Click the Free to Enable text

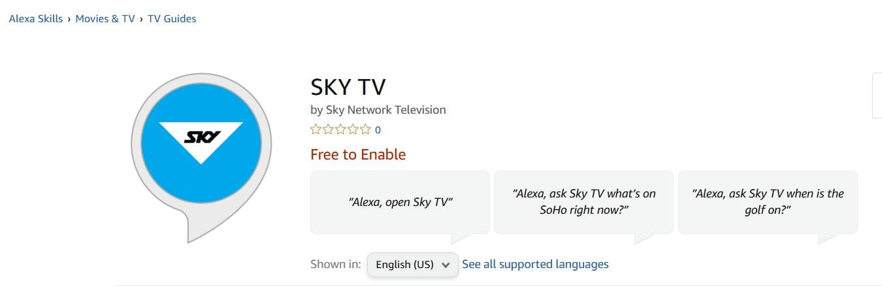point(358,155)
